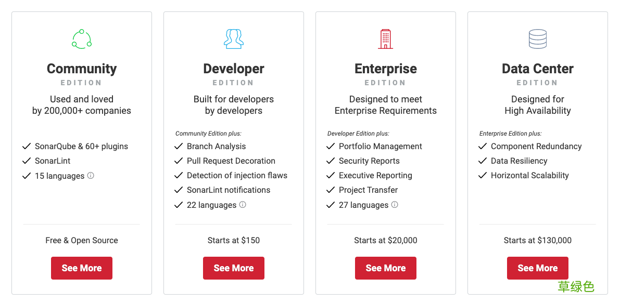
Task: Open info icon beside 22 languages
Action: [x=243, y=205]
